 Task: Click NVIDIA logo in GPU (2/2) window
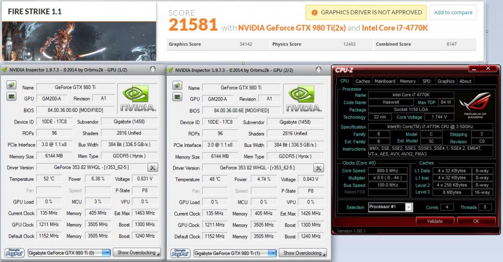pos(304,99)
